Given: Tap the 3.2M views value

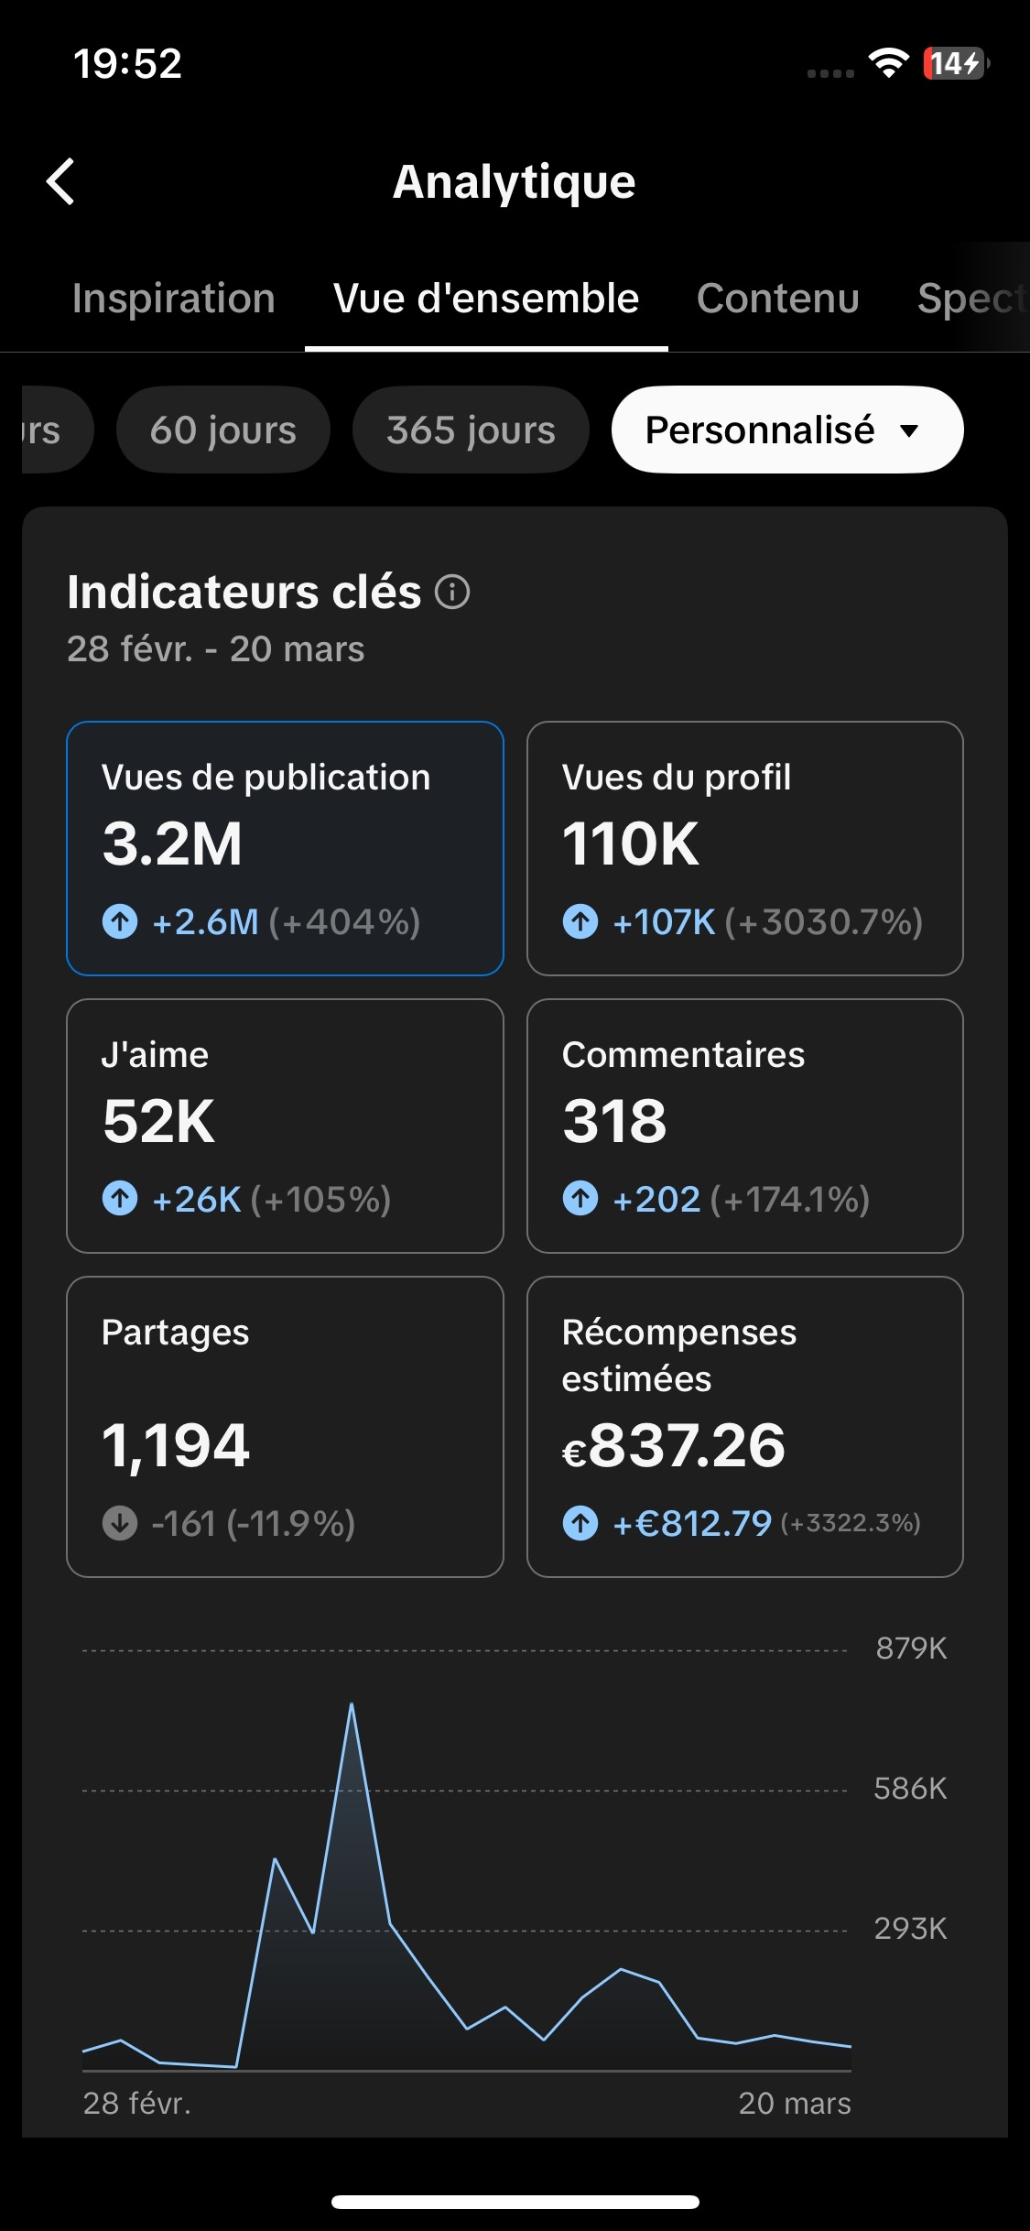Looking at the screenshot, I should click(x=172, y=843).
